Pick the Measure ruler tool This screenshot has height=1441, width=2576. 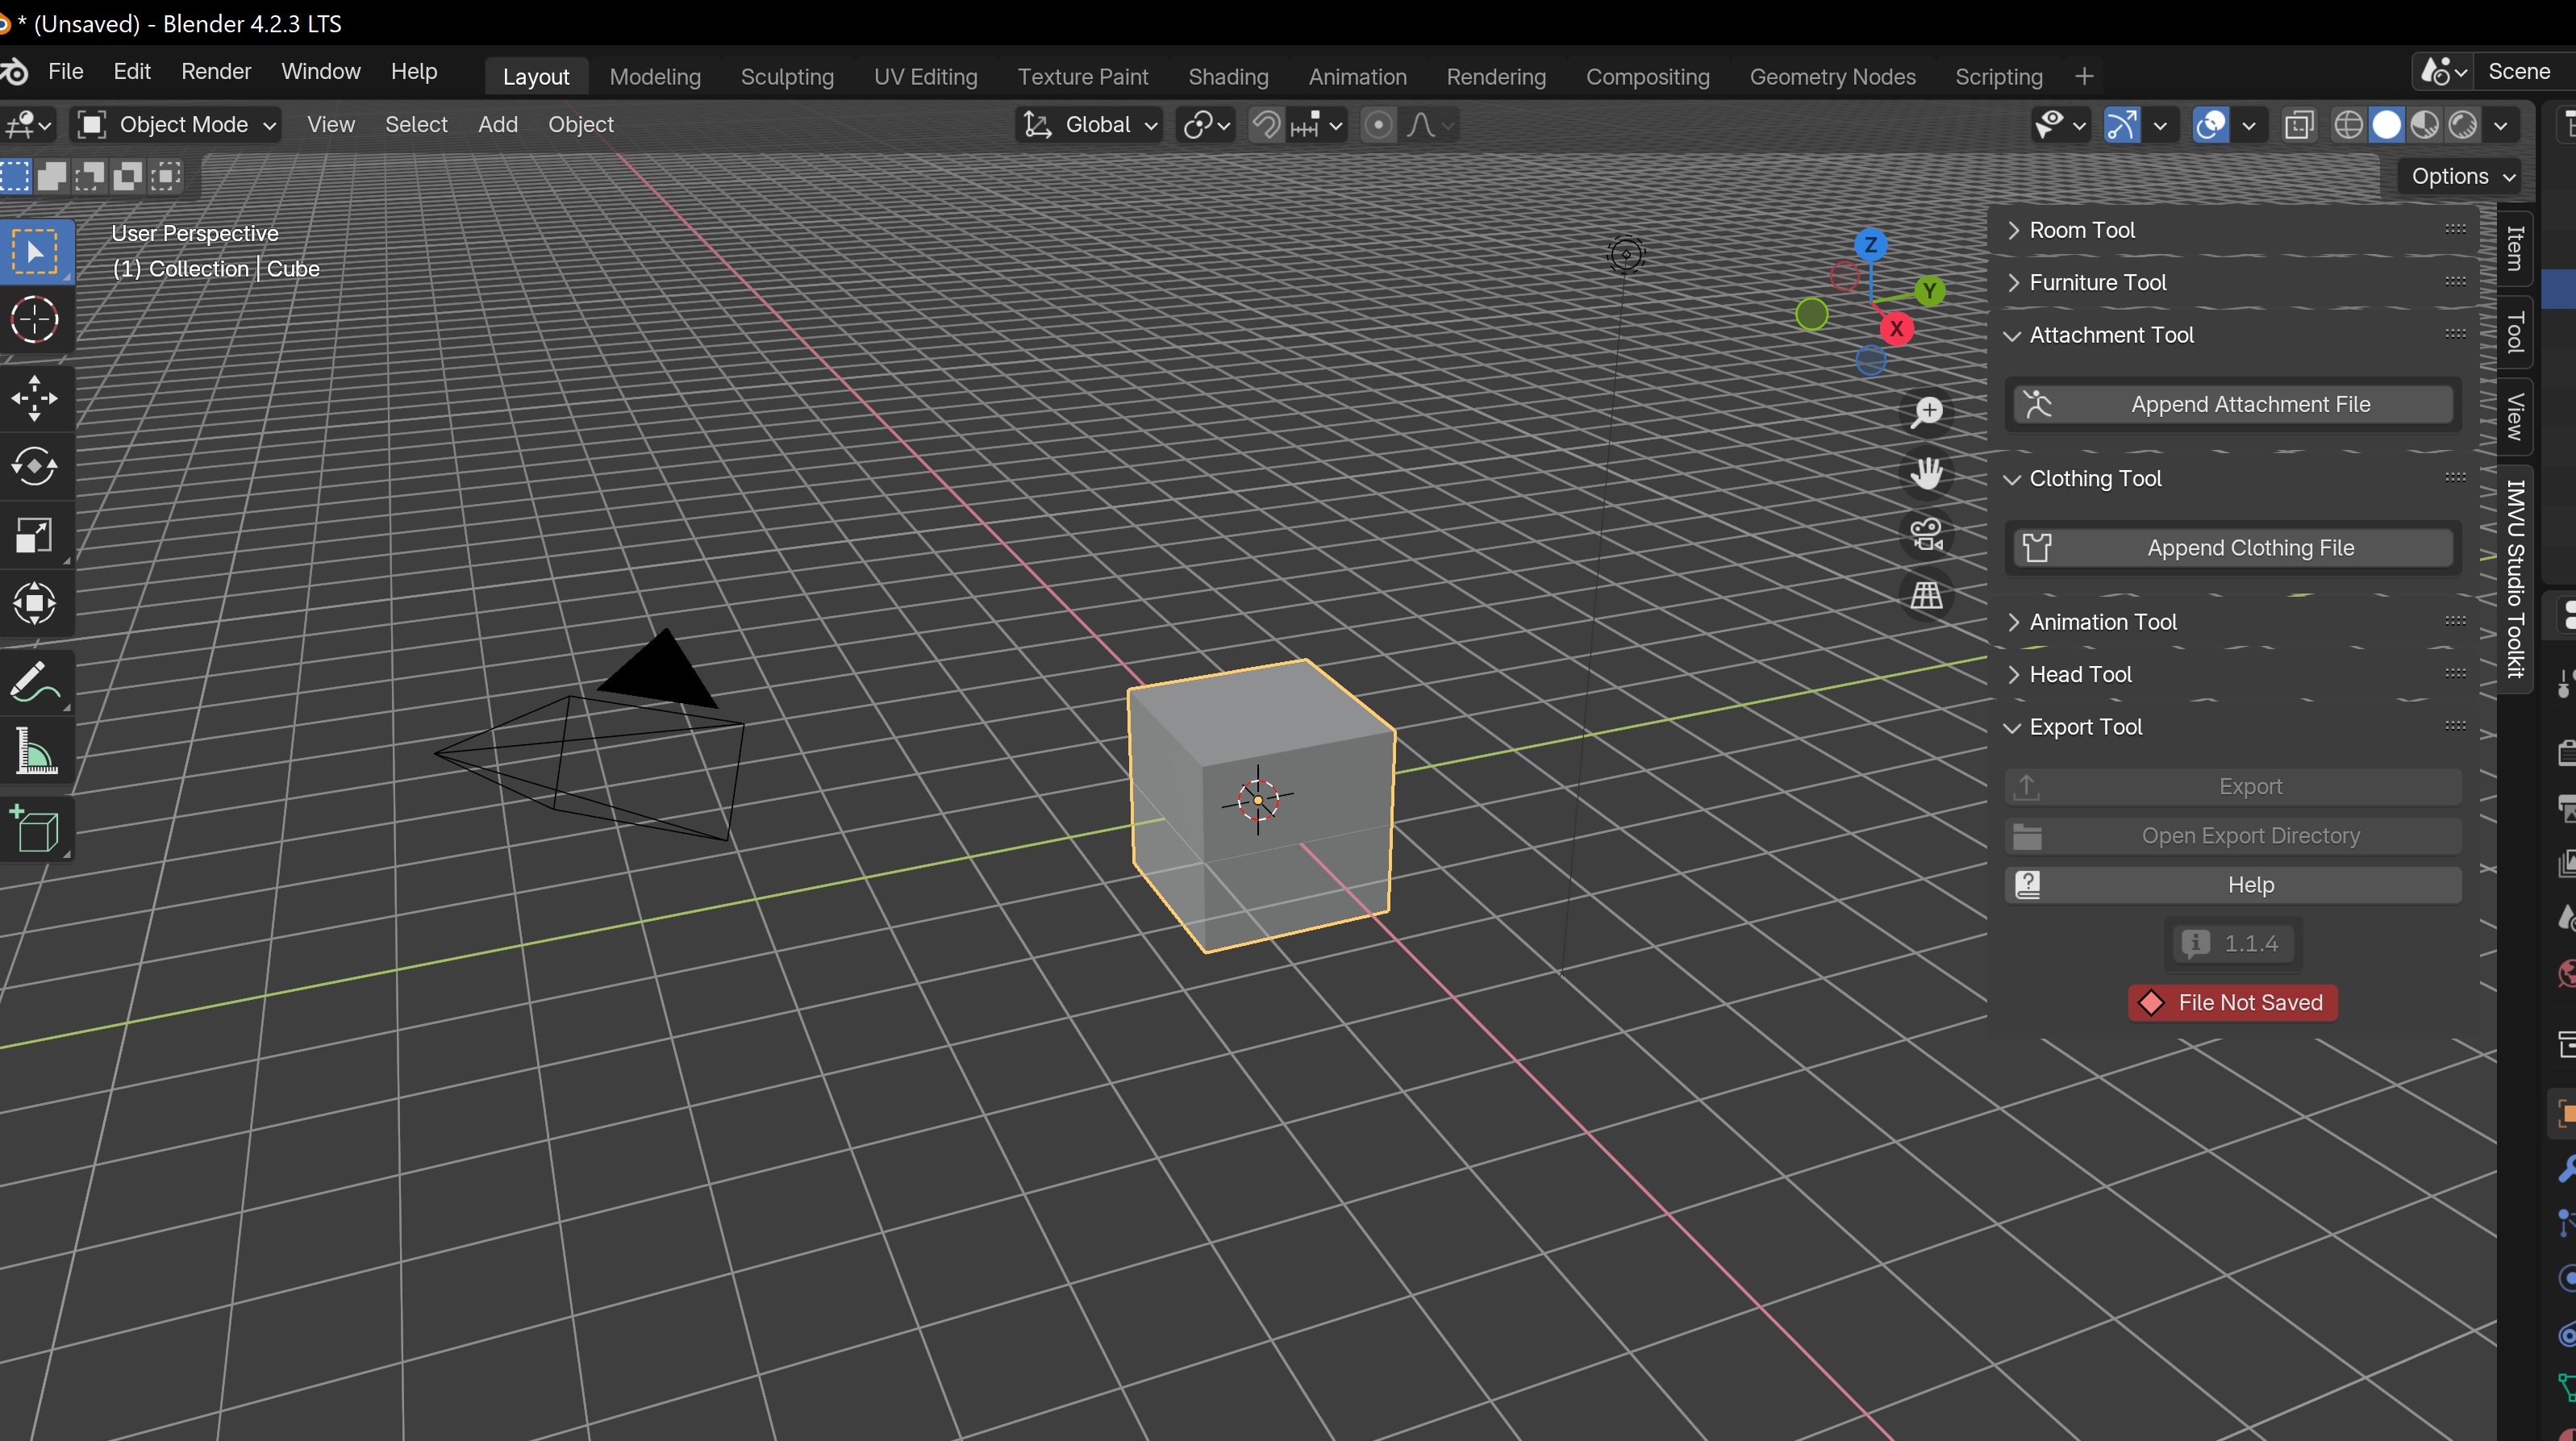[x=35, y=752]
